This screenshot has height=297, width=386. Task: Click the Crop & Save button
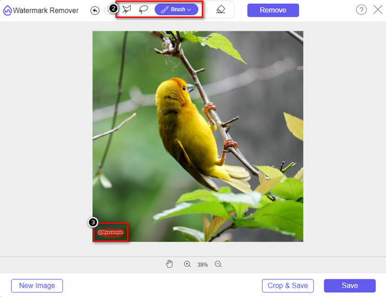coord(288,285)
